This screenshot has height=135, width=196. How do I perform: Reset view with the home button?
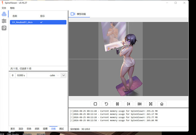[162, 104]
